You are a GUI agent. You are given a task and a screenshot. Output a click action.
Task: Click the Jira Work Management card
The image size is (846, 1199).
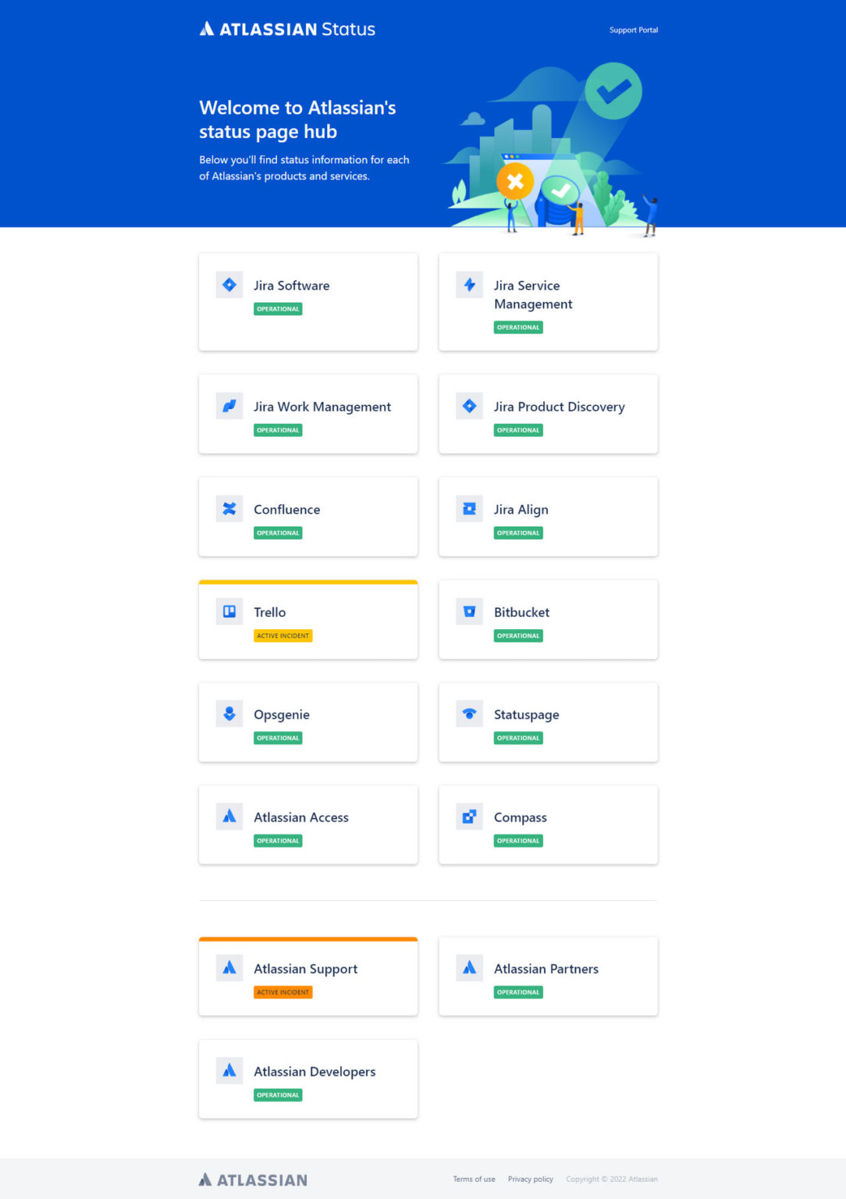308,414
